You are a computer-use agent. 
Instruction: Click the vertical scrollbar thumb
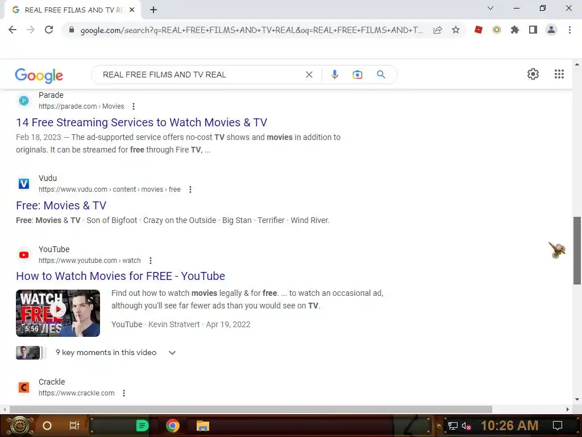(x=577, y=251)
